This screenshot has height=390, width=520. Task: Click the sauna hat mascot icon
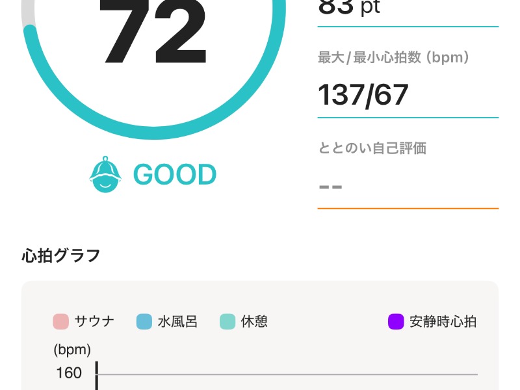pos(105,175)
